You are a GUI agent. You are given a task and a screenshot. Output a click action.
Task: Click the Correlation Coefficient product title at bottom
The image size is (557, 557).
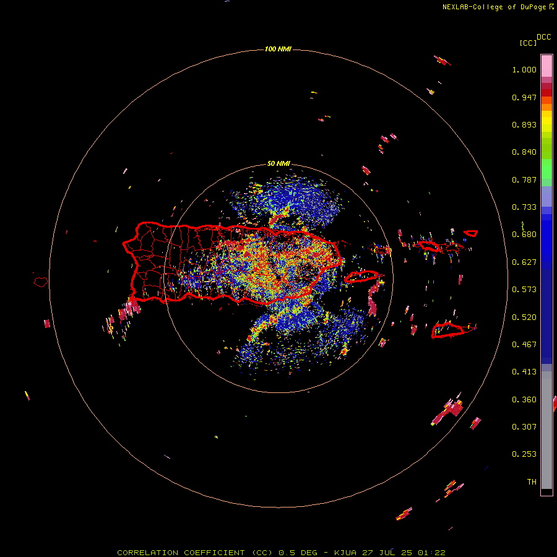pos(281,553)
